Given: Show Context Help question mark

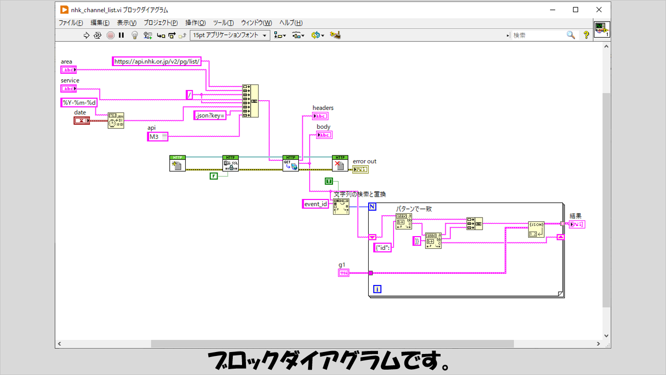Looking at the screenshot, I should (x=586, y=35).
